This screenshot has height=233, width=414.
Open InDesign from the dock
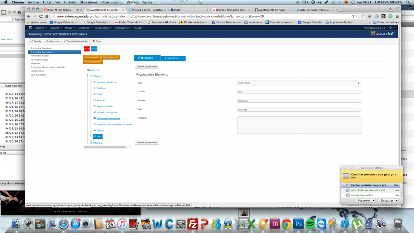coord(275,224)
